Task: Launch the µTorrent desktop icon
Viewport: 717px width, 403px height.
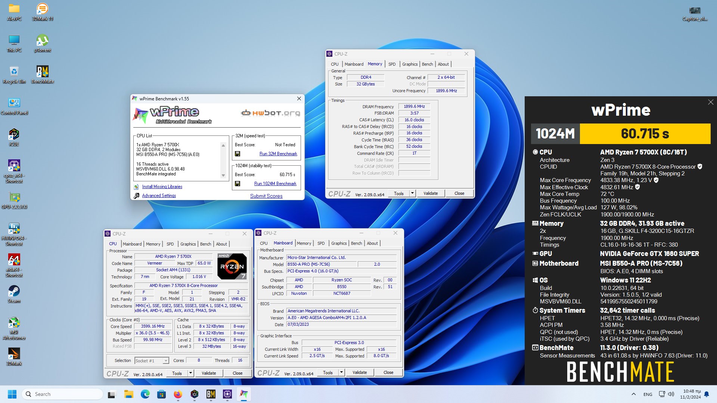Action: [x=42, y=43]
